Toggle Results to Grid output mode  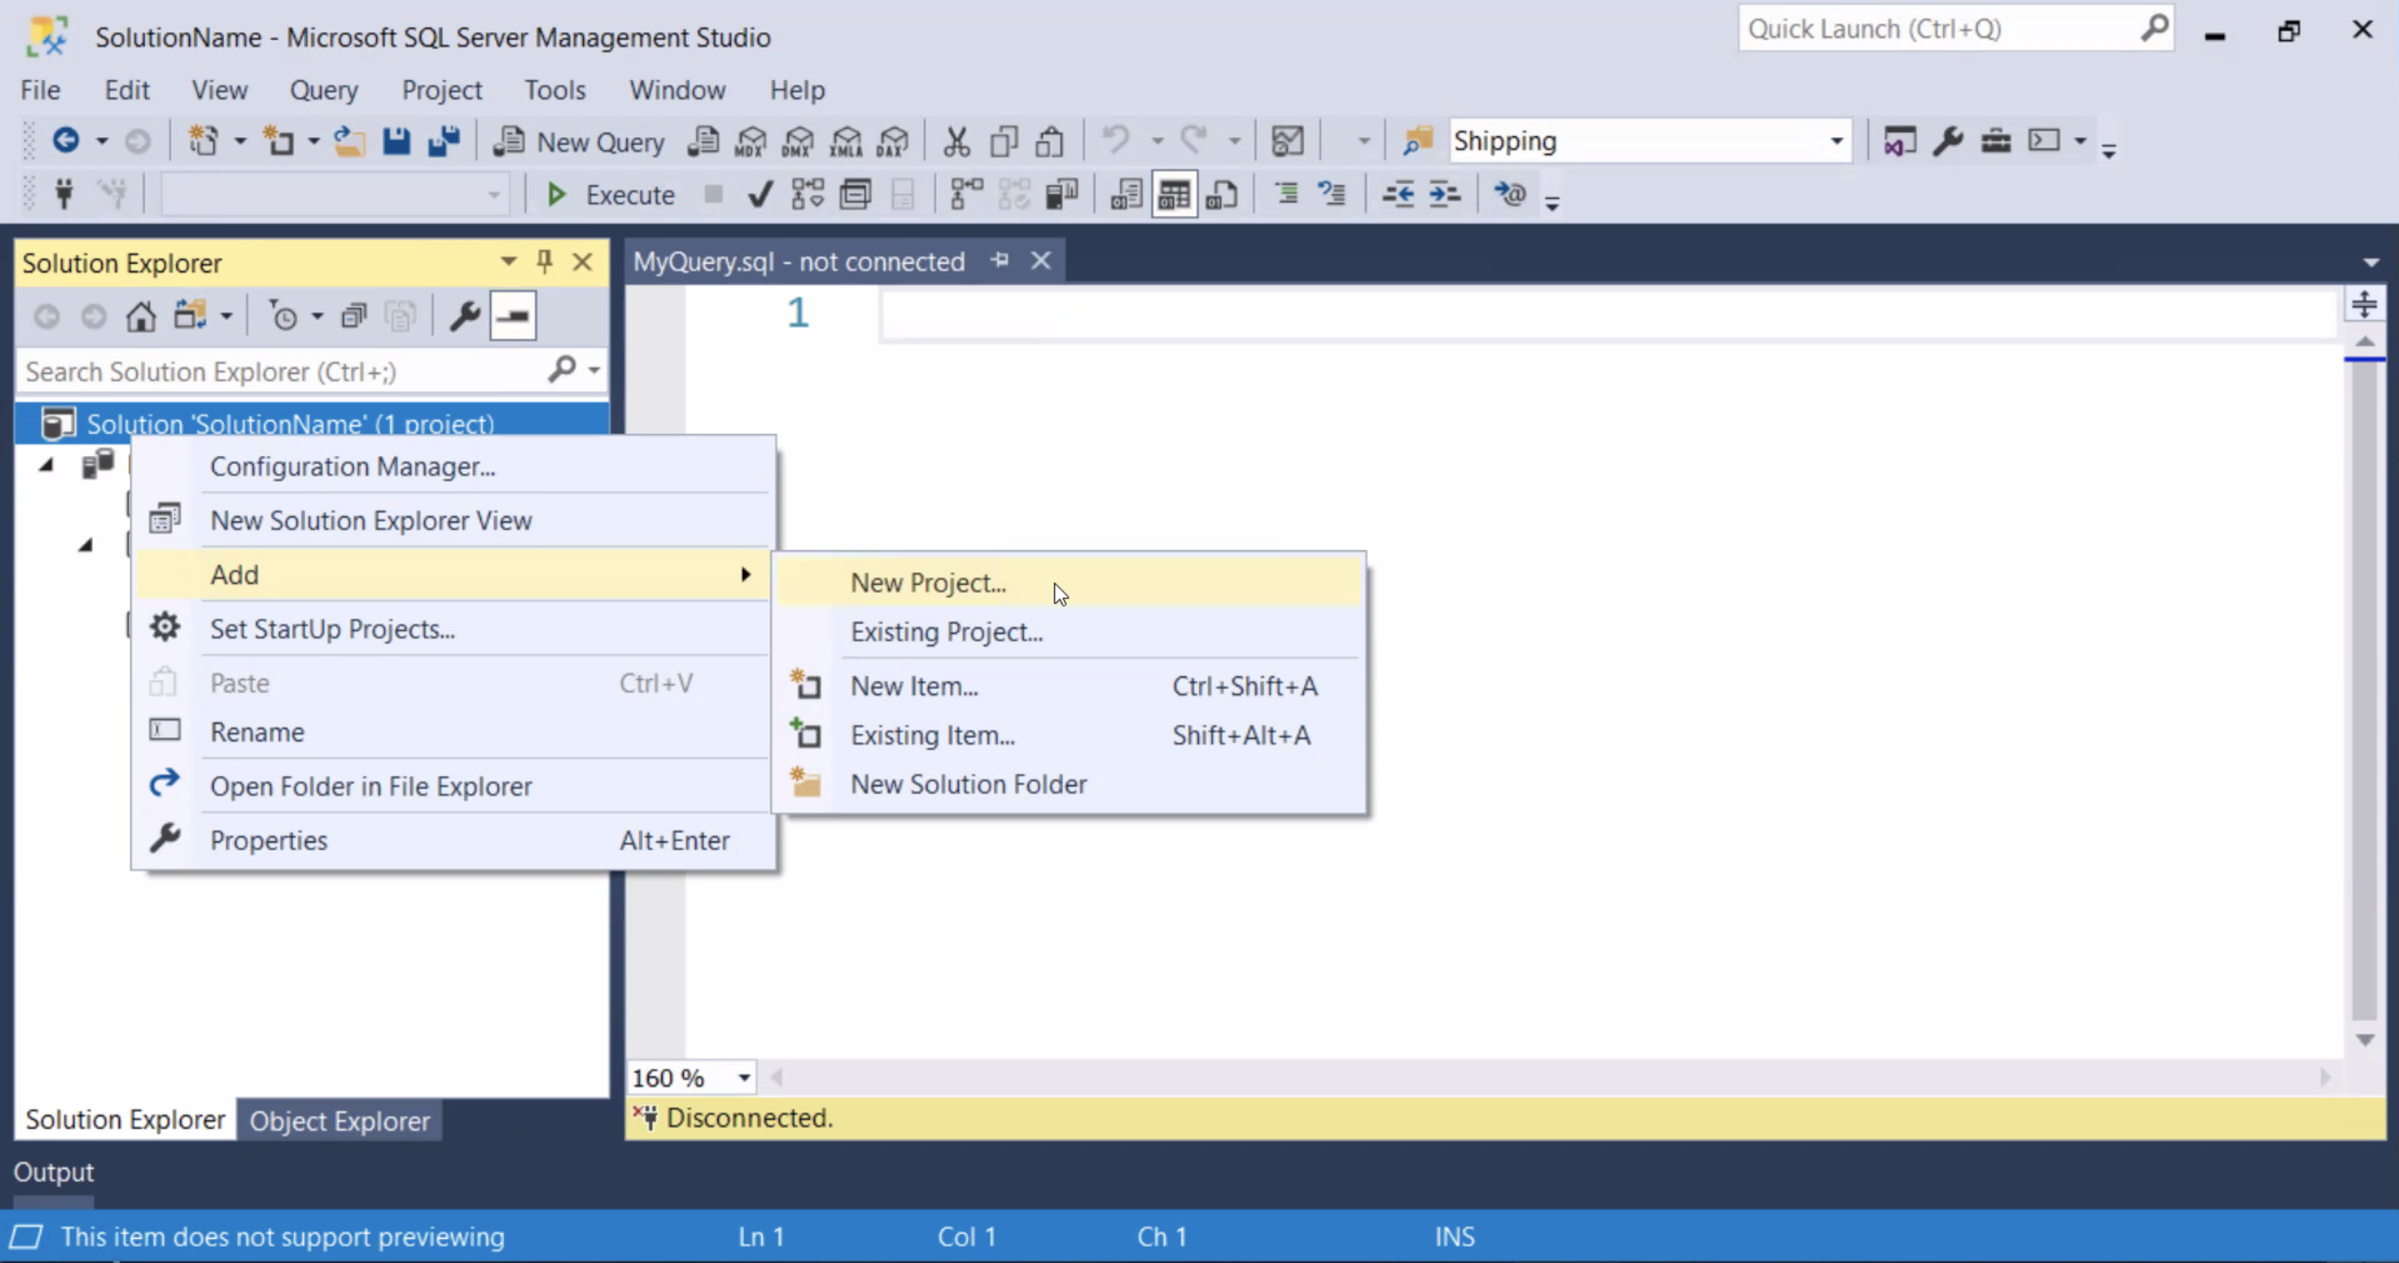coord(1173,194)
